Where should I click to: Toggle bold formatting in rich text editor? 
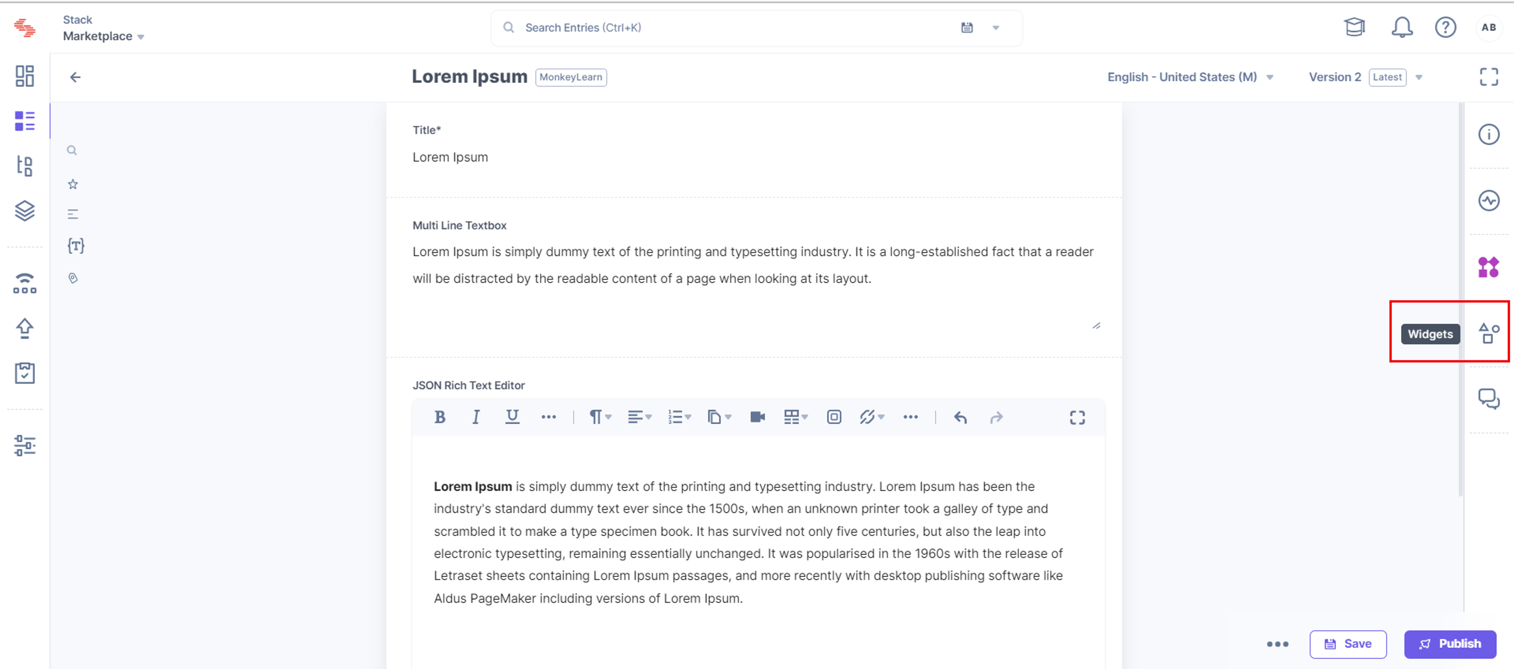[440, 417]
